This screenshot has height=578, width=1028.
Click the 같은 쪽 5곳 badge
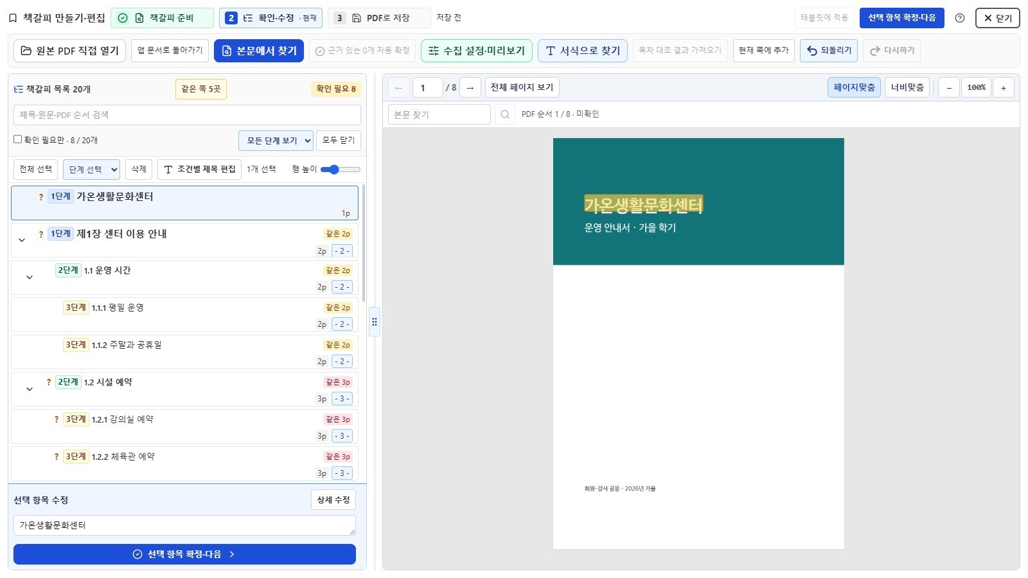[201, 89]
